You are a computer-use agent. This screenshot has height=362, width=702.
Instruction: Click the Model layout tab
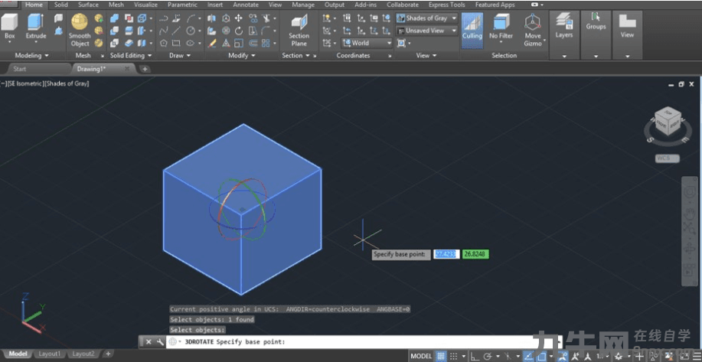click(18, 354)
